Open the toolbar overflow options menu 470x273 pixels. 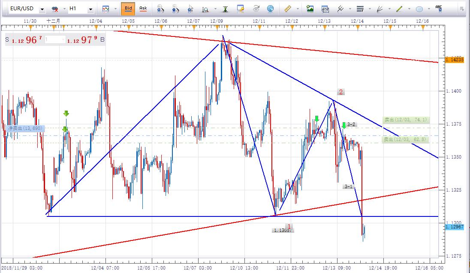pyautogui.click(x=462, y=9)
